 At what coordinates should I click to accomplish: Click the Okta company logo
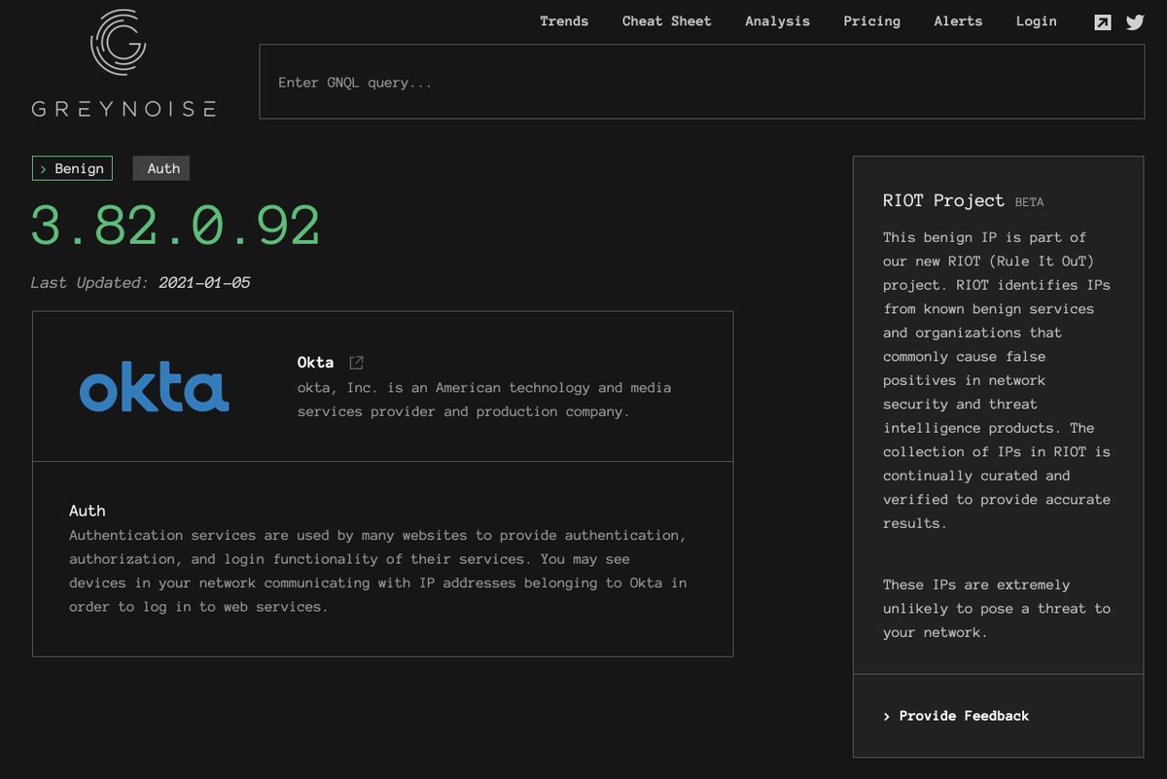[154, 386]
